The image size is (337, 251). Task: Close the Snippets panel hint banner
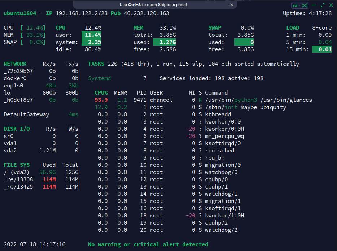coord(232,5)
